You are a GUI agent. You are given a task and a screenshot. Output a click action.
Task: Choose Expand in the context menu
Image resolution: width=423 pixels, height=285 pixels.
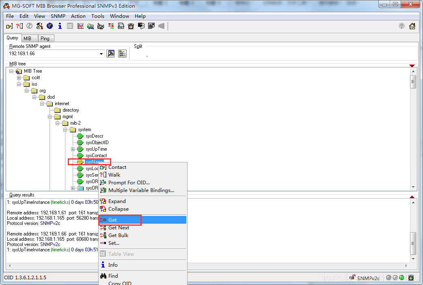point(143,201)
